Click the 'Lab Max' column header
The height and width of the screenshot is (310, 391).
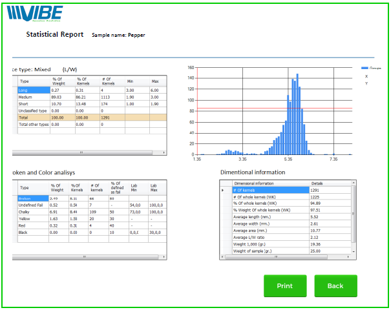tap(157, 187)
